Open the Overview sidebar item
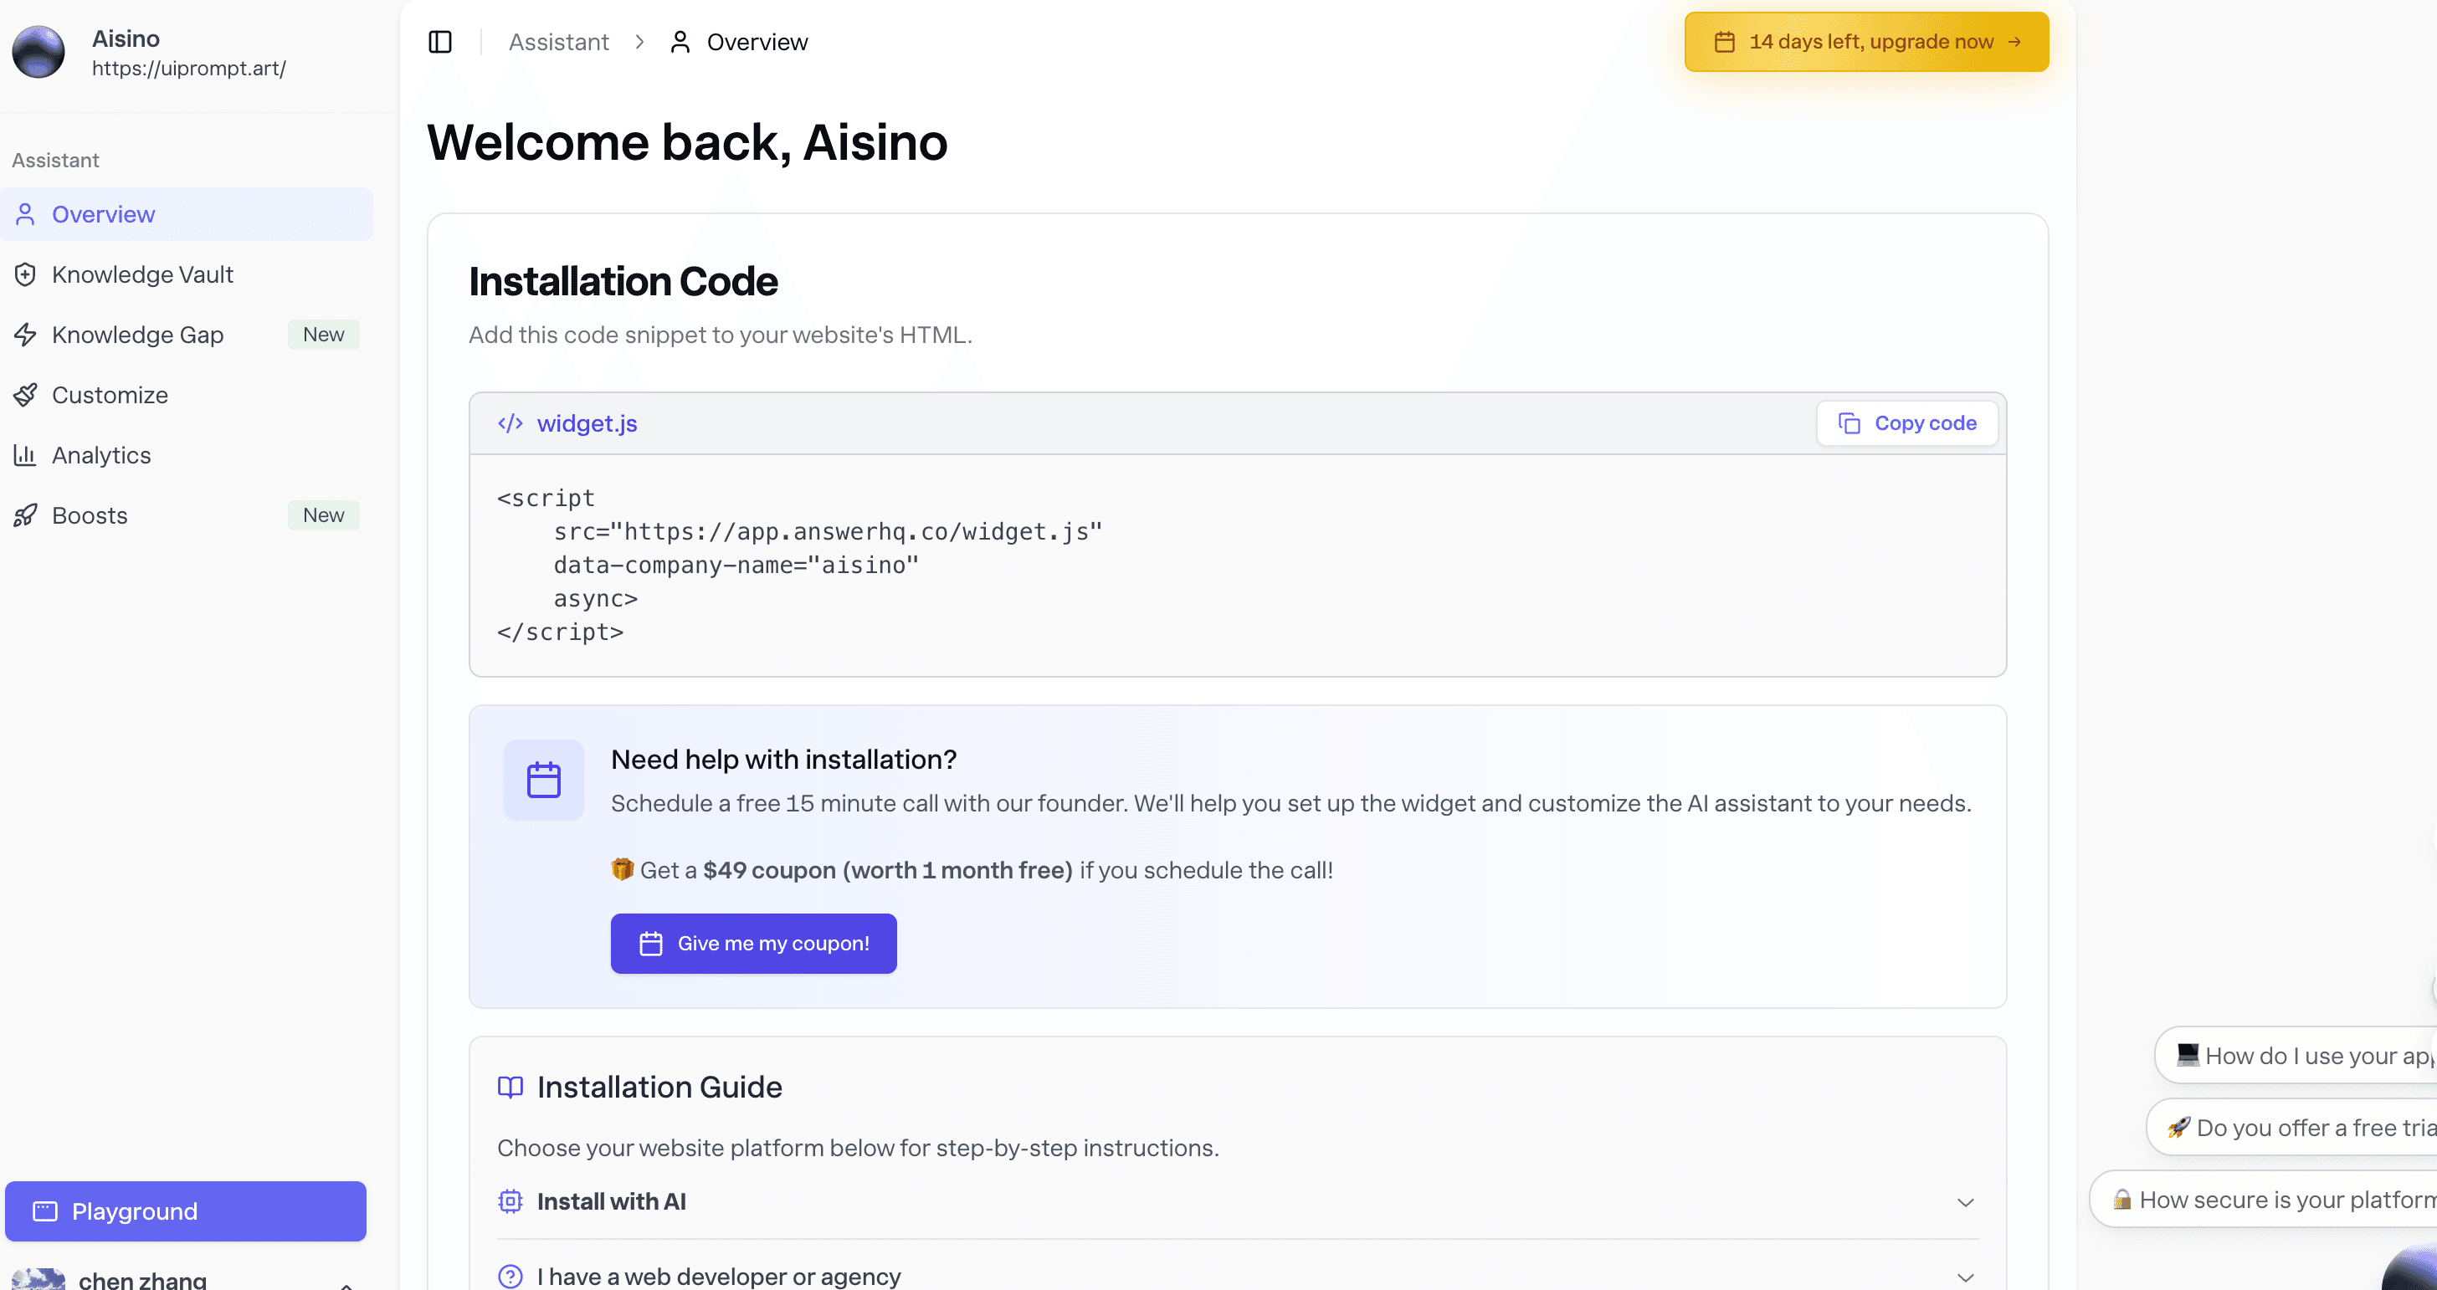 tap(187, 215)
